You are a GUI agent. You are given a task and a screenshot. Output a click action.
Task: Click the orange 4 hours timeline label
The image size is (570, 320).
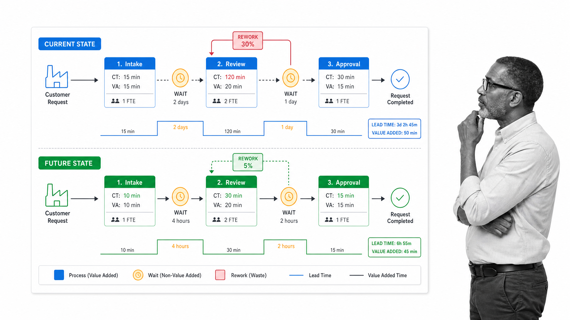pos(180,246)
